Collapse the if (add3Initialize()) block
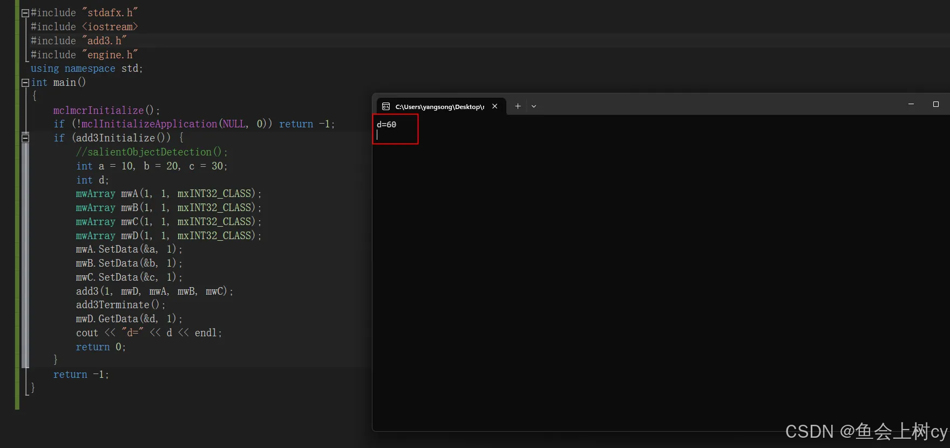 (25, 138)
